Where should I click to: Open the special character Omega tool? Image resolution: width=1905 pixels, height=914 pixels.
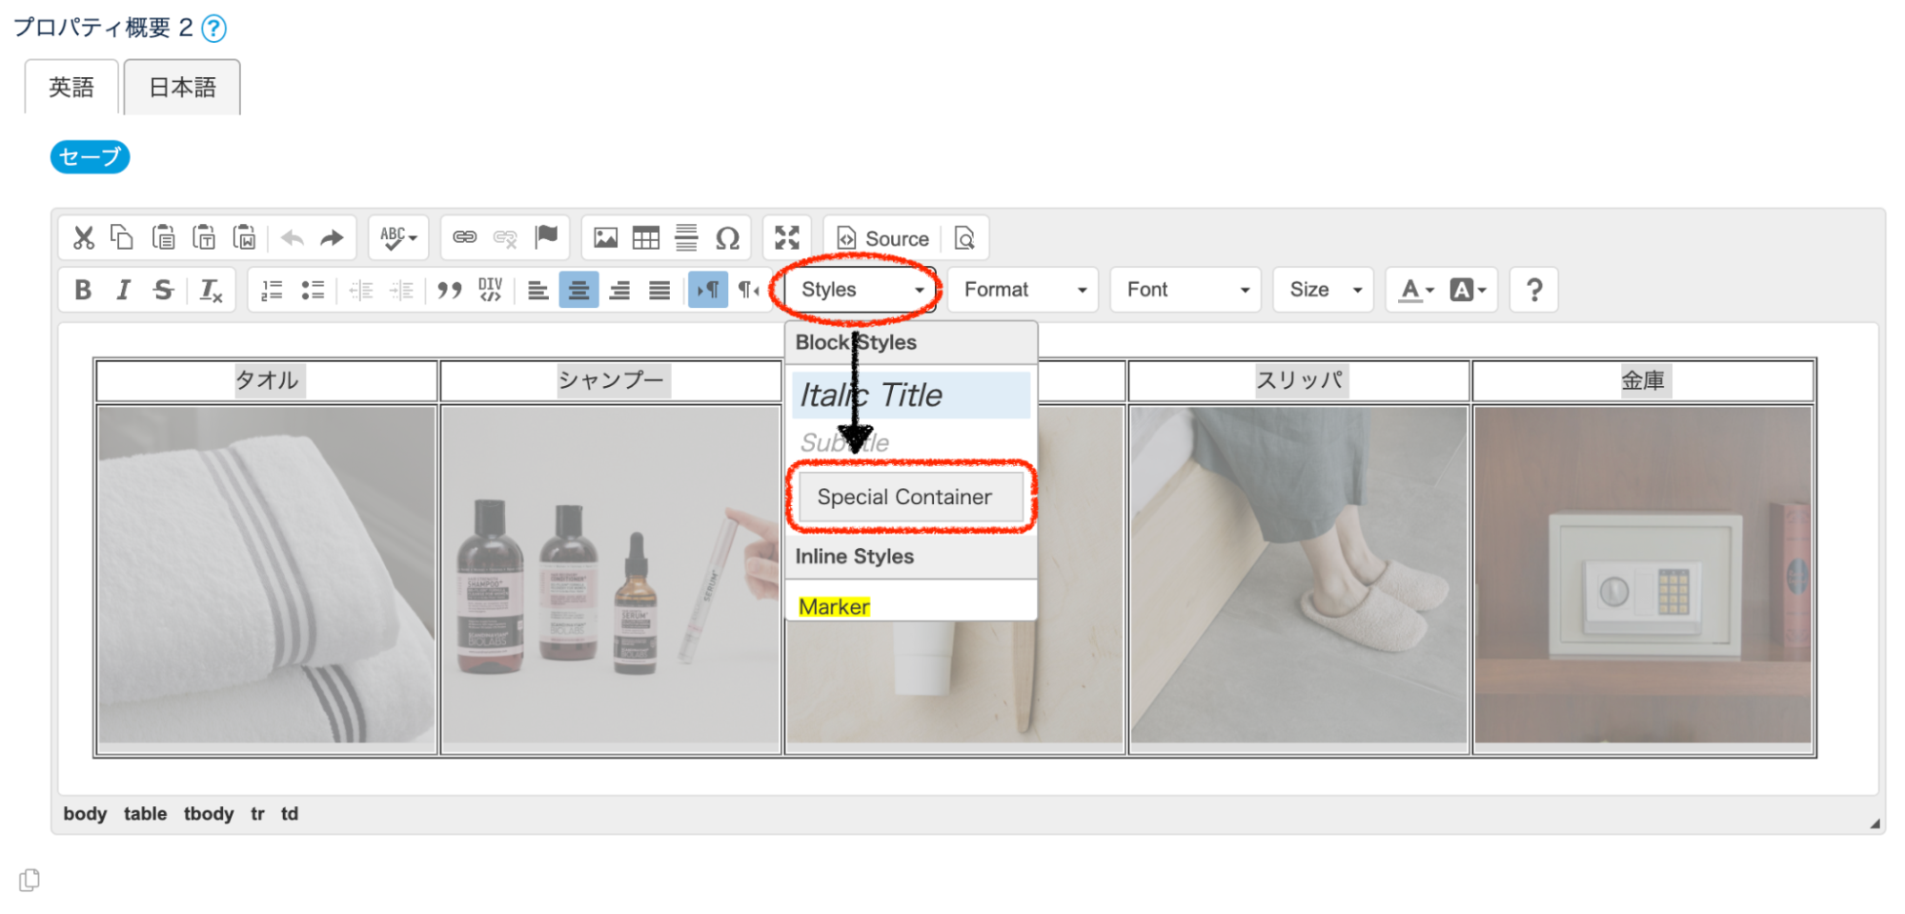tap(727, 237)
